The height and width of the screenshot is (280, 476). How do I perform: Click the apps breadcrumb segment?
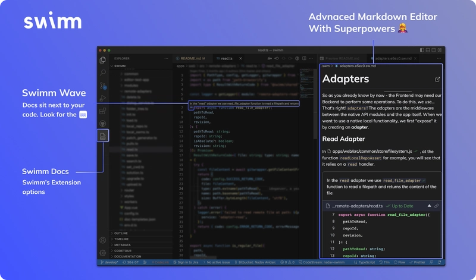pyautogui.click(x=180, y=66)
